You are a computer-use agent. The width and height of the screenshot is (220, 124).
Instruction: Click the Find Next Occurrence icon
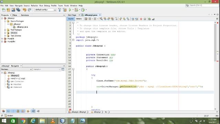point(109,19)
